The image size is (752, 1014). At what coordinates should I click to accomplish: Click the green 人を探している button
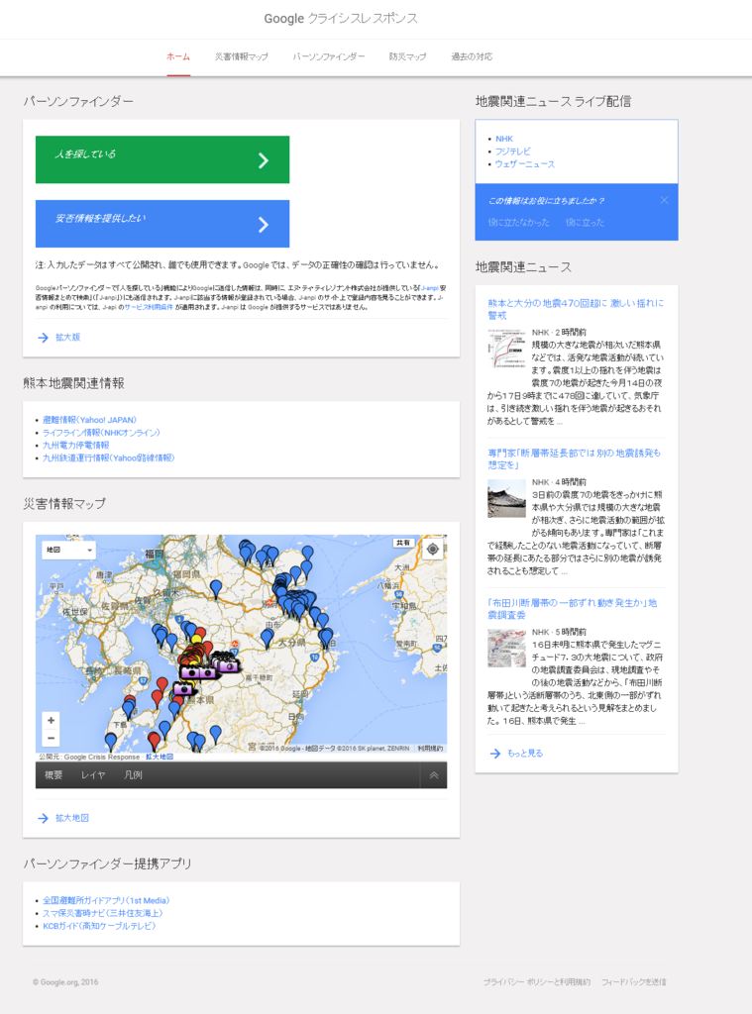[162, 159]
